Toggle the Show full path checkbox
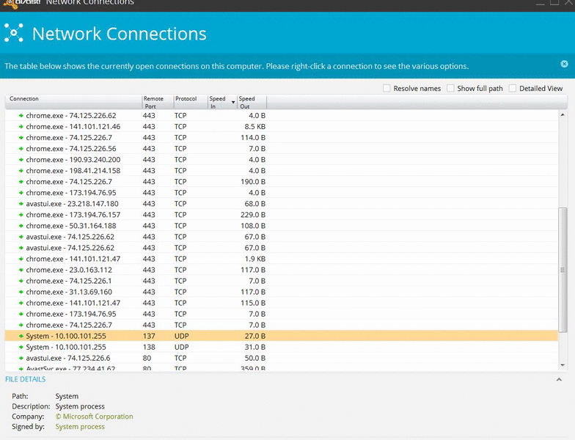Screen dimensions: 575x440 pyautogui.click(x=450, y=88)
